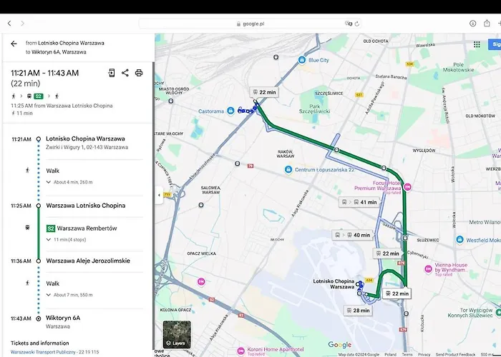
Task: Expand the Walk step, about 7 min, 550 m
Action: point(49,295)
